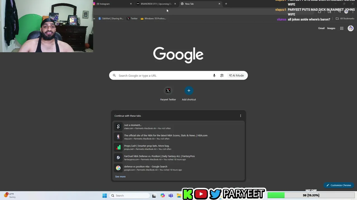The image size is (357, 200).
Task: Open the SikhNet bookmark
Action: tap(111, 19)
